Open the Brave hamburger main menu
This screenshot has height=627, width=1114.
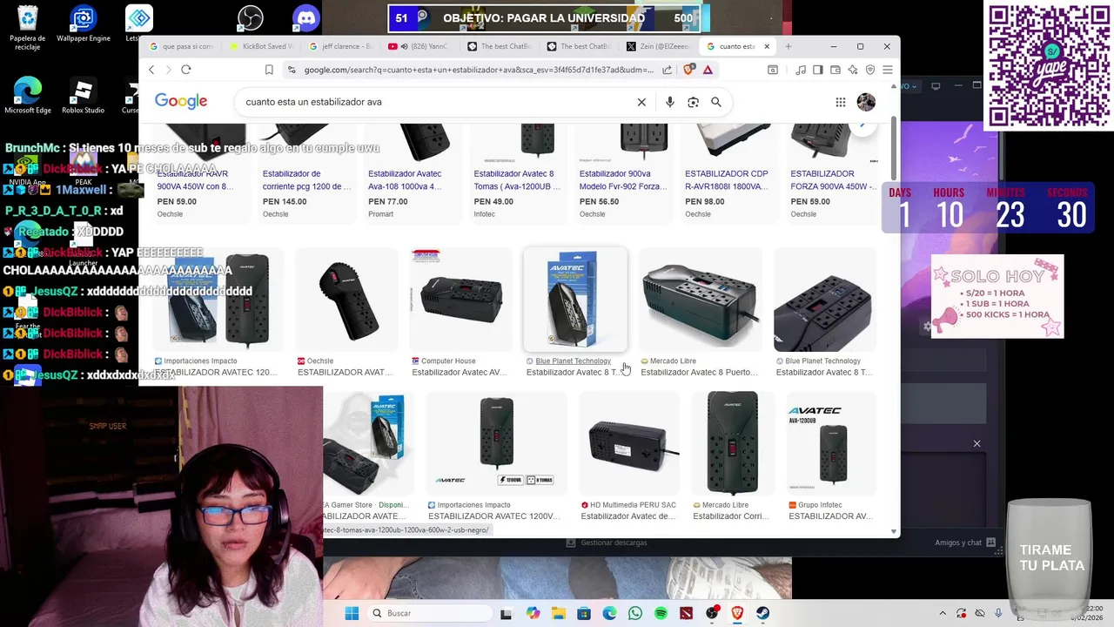(x=887, y=70)
